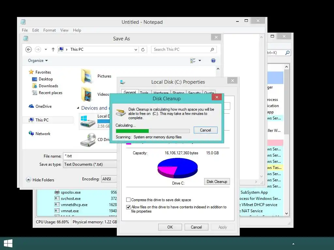Cancel the Disk Cleanup calculation
This screenshot has width=334, height=250.
205,130
